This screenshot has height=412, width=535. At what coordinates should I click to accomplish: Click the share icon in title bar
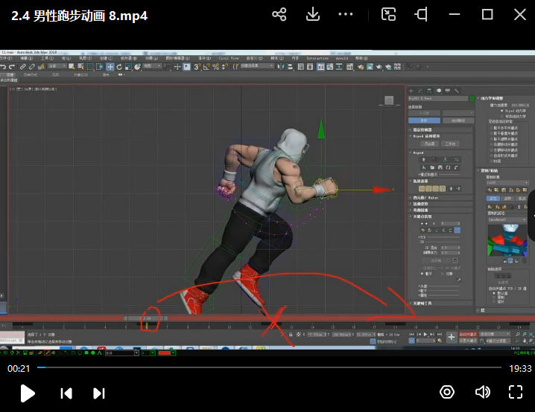click(279, 14)
